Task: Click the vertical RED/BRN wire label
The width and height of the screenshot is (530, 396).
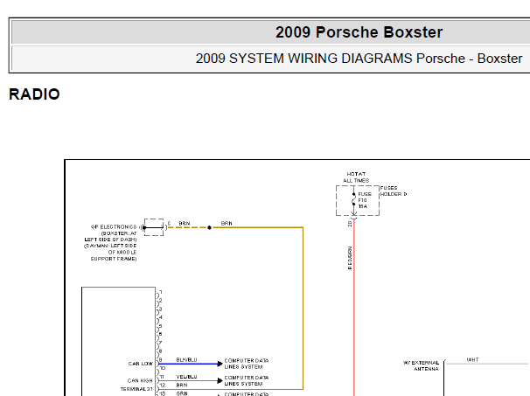Action: pos(350,258)
